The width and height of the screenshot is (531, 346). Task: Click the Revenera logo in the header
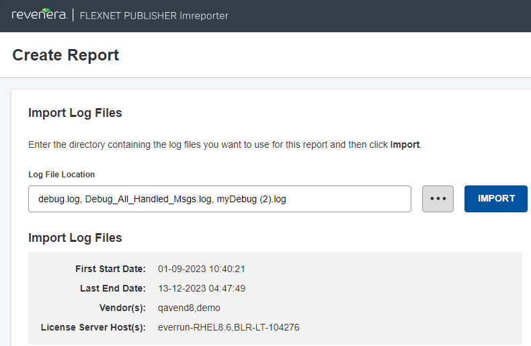[39, 15]
